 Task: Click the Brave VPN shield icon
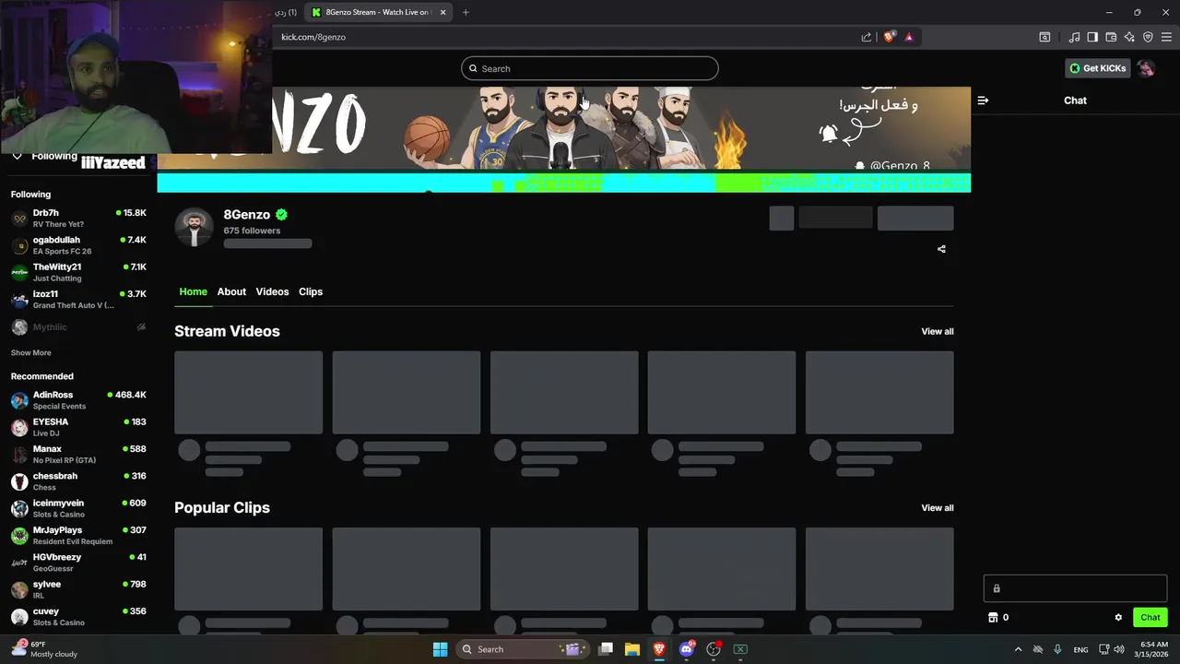1148,37
